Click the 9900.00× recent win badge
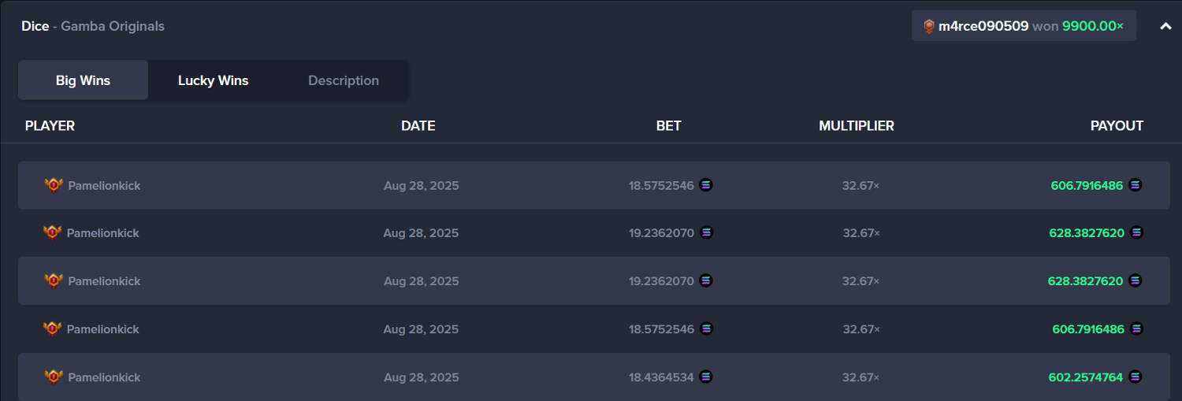Image resolution: width=1182 pixels, height=401 pixels. [x=1092, y=26]
